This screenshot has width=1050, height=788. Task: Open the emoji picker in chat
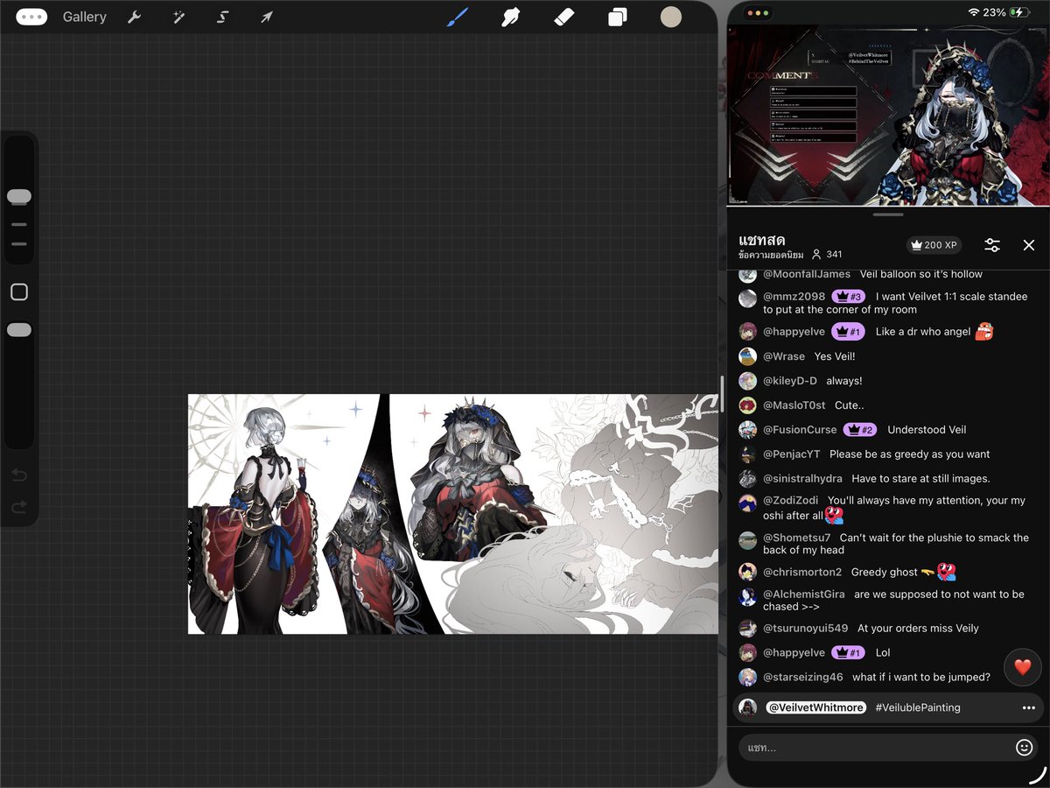(x=1024, y=748)
